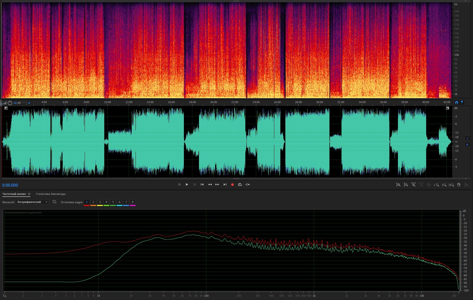Screen dimensions: 473x300
Task: Adjust the +0 dB volume knob
Action: point(10,103)
